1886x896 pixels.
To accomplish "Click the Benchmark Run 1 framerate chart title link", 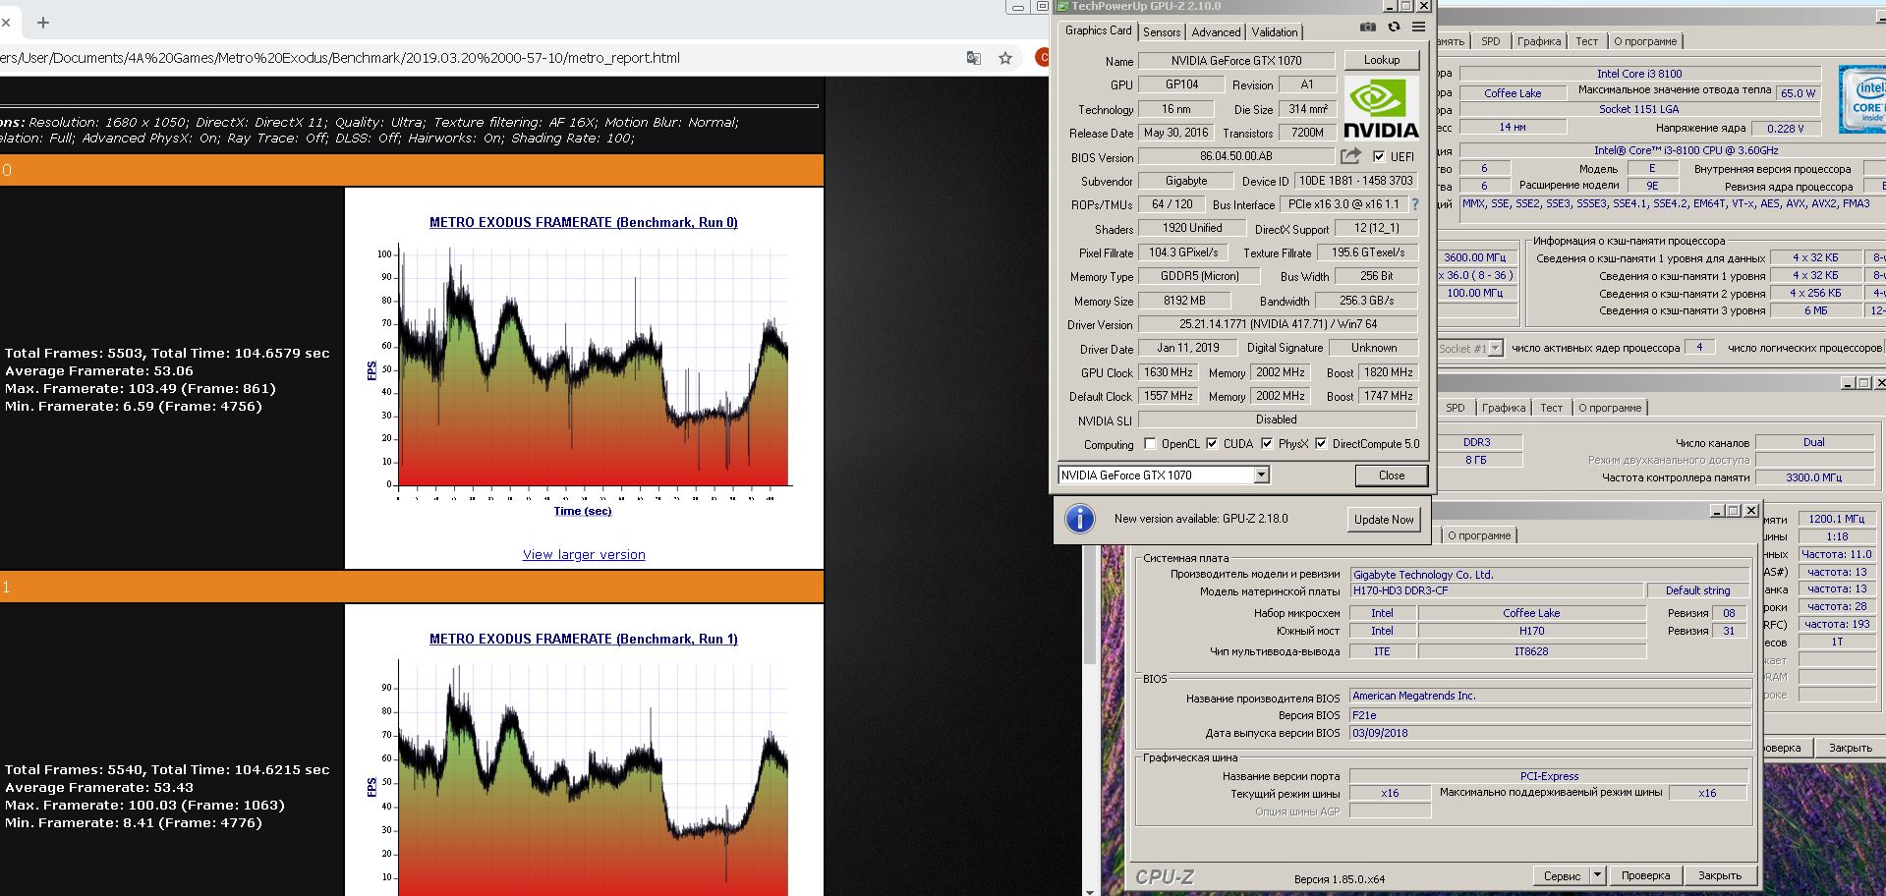I will click(584, 639).
